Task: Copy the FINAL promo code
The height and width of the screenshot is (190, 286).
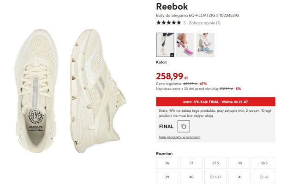Action: click(184, 126)
